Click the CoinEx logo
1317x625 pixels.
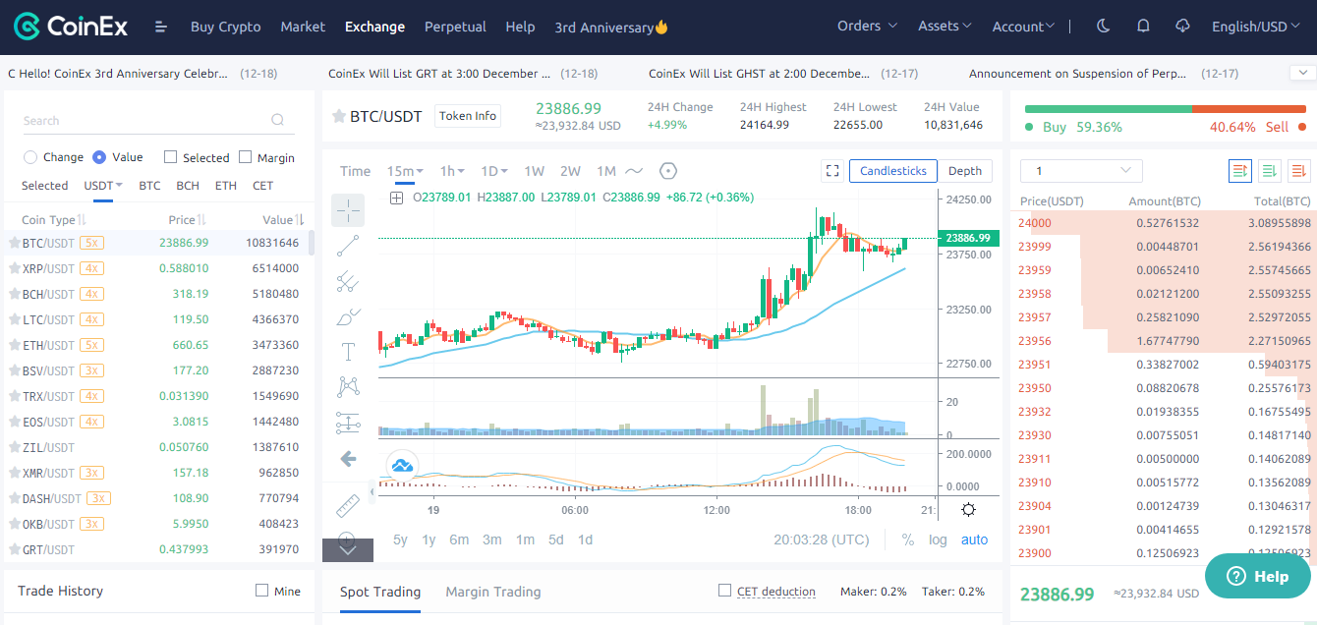point(71,27)
